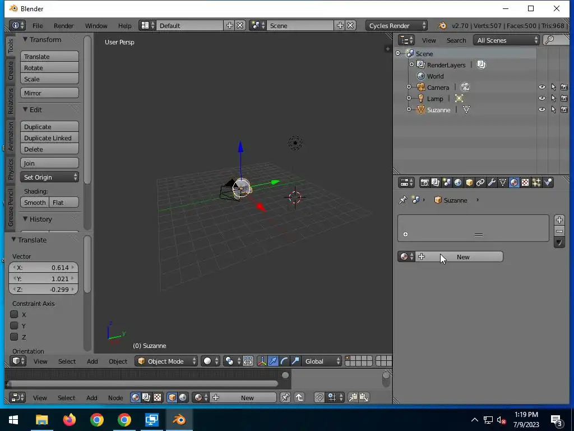This screenshot has height=431, width=574.
Task: Open the Global orientation dropdown
Action: 321,361
